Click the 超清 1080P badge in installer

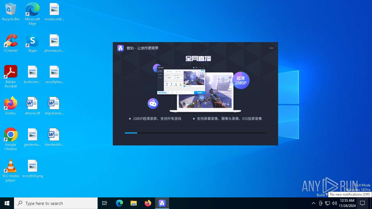(241, 80)
